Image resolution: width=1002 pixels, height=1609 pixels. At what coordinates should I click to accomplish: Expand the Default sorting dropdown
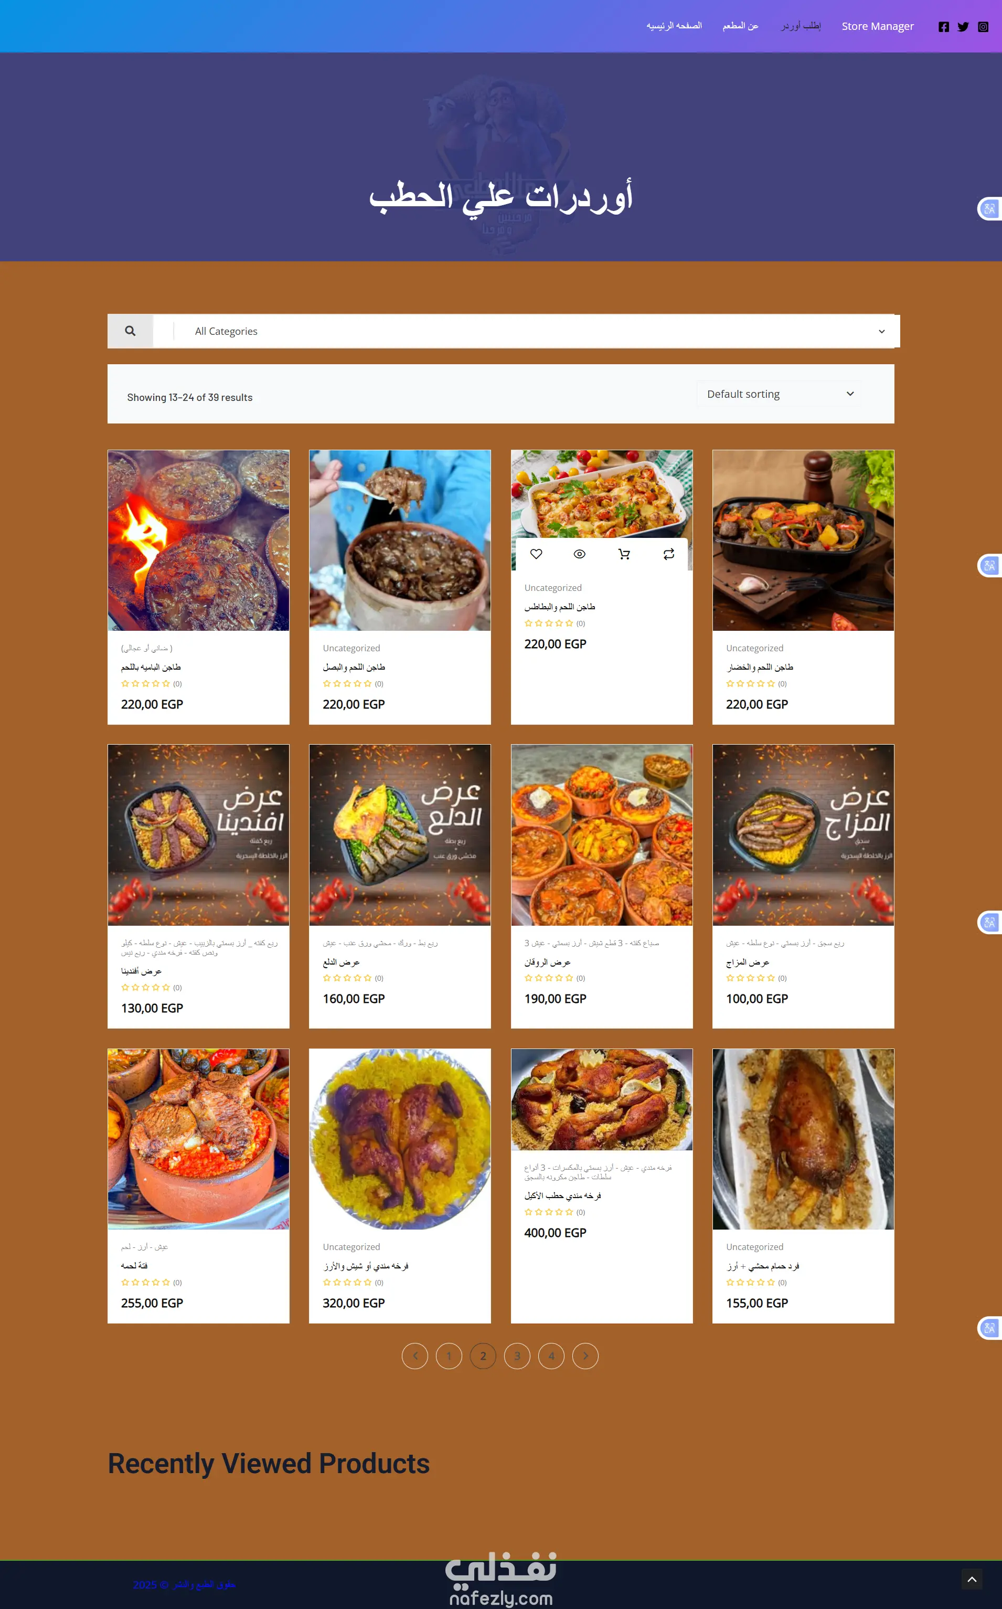click(779, 394)
